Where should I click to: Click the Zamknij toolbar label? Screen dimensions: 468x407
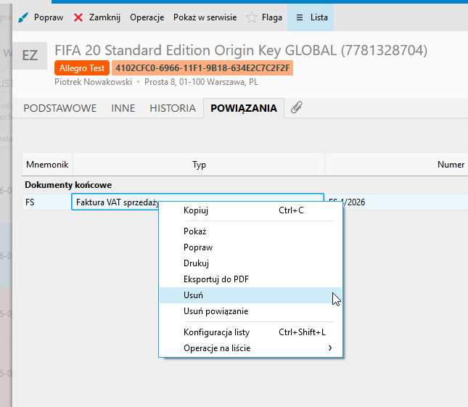[x=104, y=17]
